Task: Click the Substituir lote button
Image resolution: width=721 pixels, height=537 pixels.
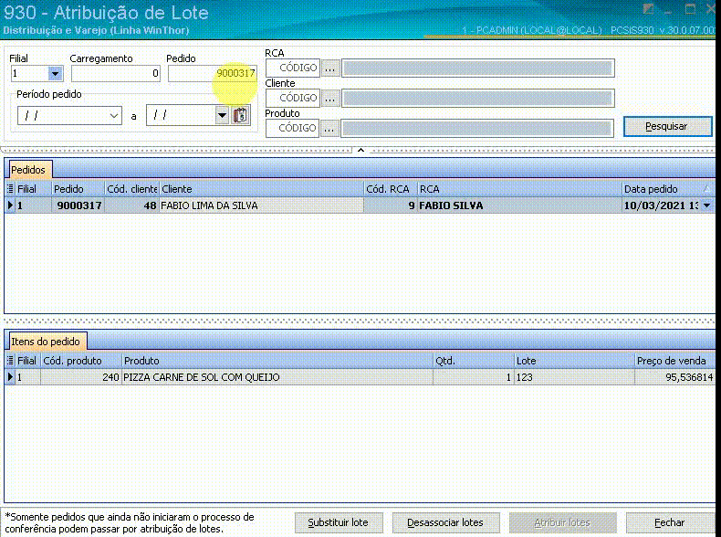Action: pos(339,522)
